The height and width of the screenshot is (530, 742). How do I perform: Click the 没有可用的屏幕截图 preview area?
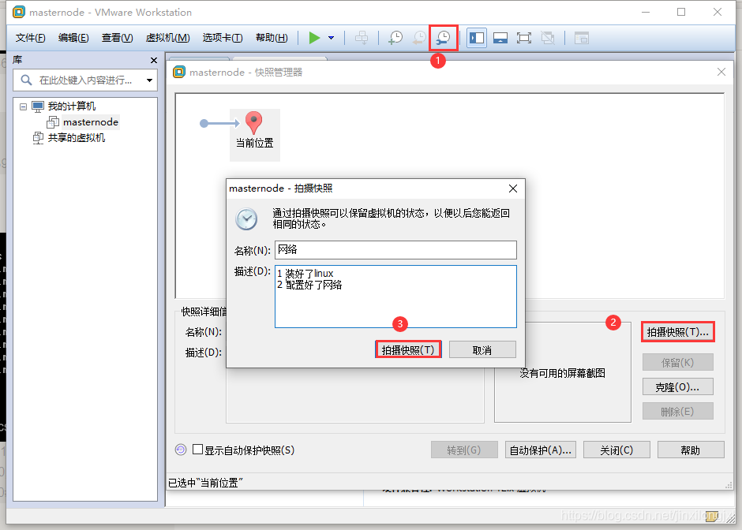point(563,372)
